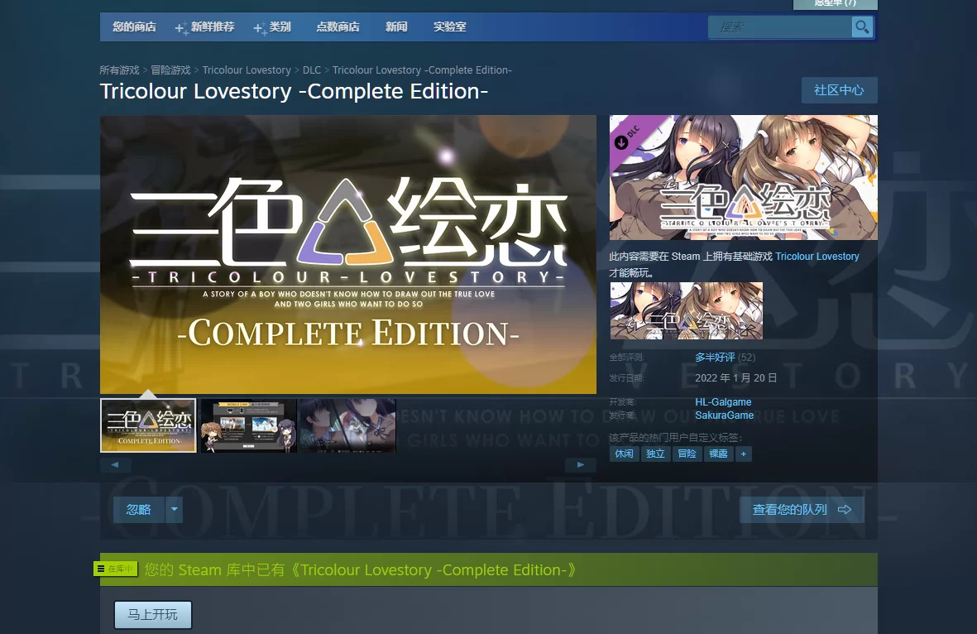Open the HL-Galgame developer link
Image resolution: width=977 pixels, height=634 pixels.
point(723,402)
